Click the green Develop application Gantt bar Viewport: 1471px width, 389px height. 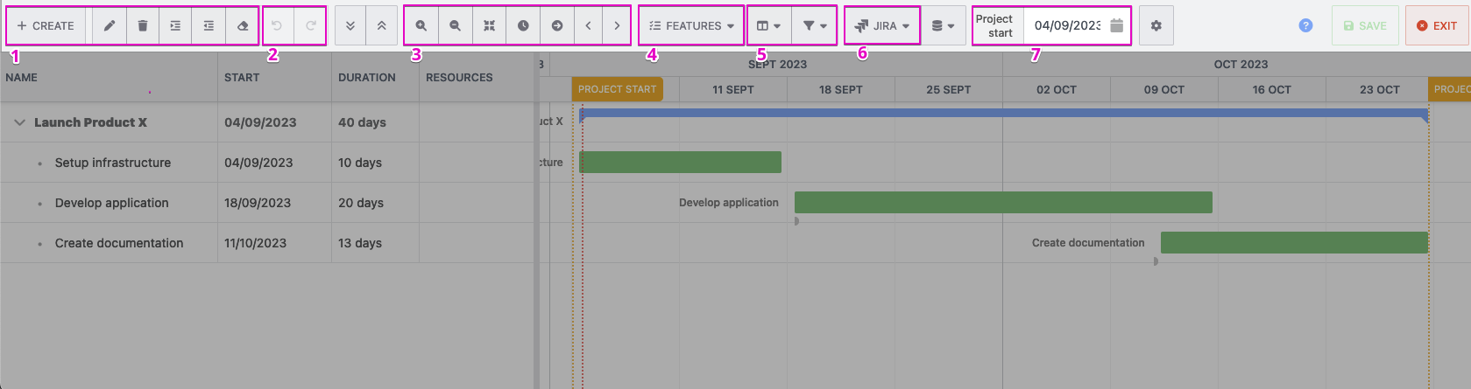(1002, 203)
